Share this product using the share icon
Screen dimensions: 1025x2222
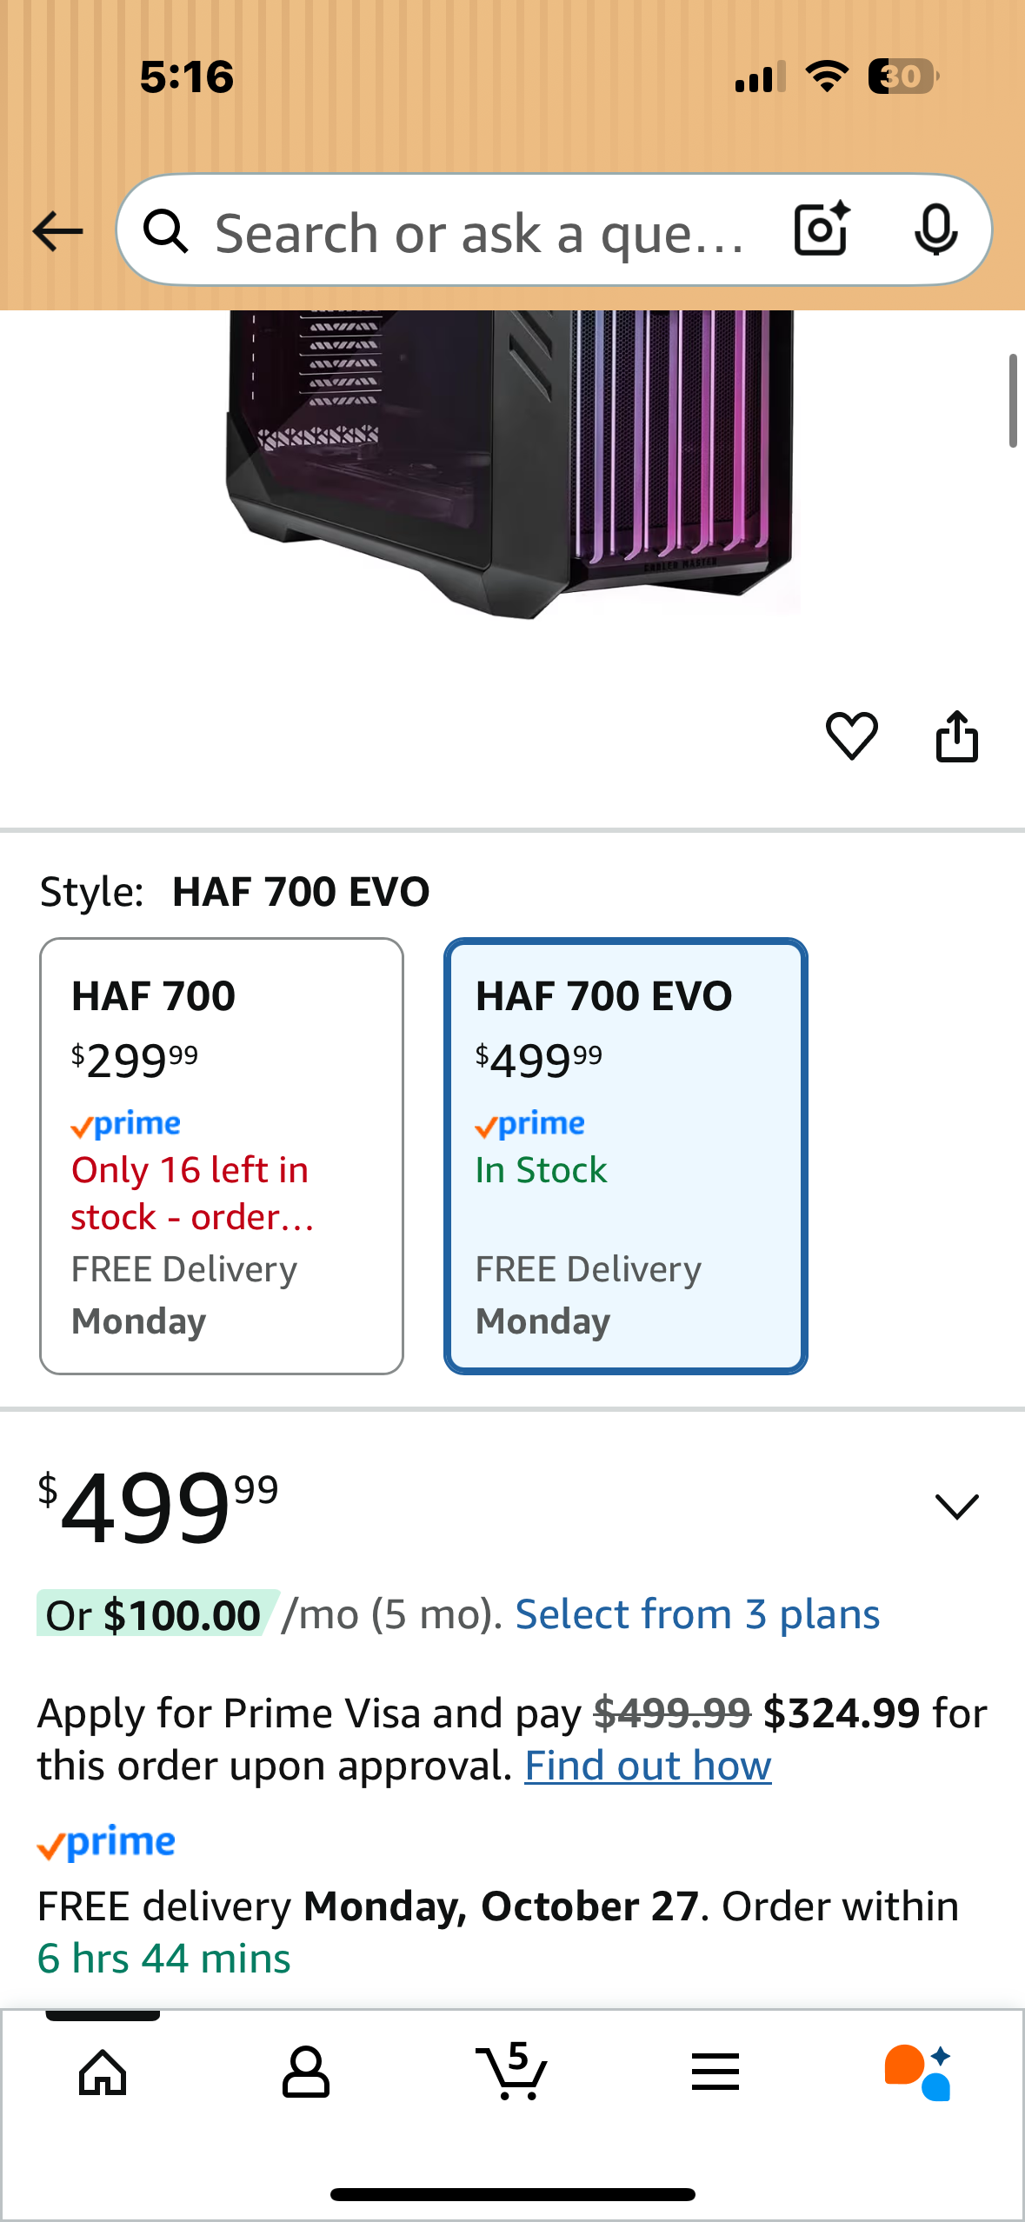957,736
